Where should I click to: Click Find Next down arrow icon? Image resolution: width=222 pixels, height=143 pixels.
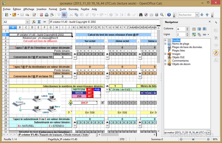[x=202, y=15]
